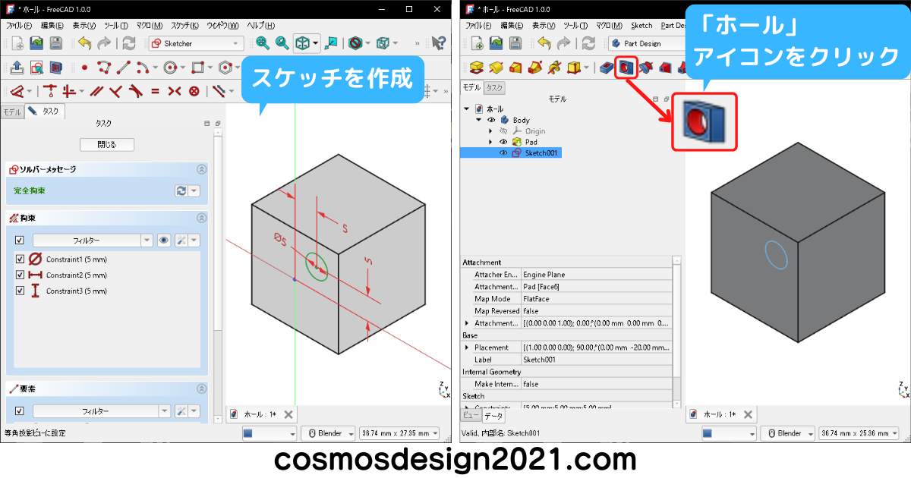Select Create circle tool
The image size is (911, 478).
coord(170,68)
